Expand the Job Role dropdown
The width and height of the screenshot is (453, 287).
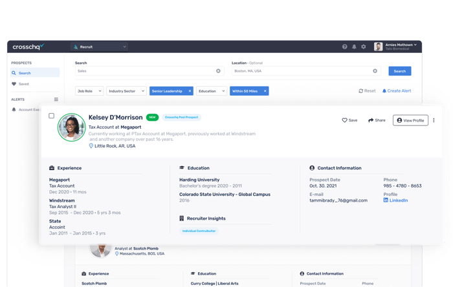pyautogui.click(x=89, y=91)
